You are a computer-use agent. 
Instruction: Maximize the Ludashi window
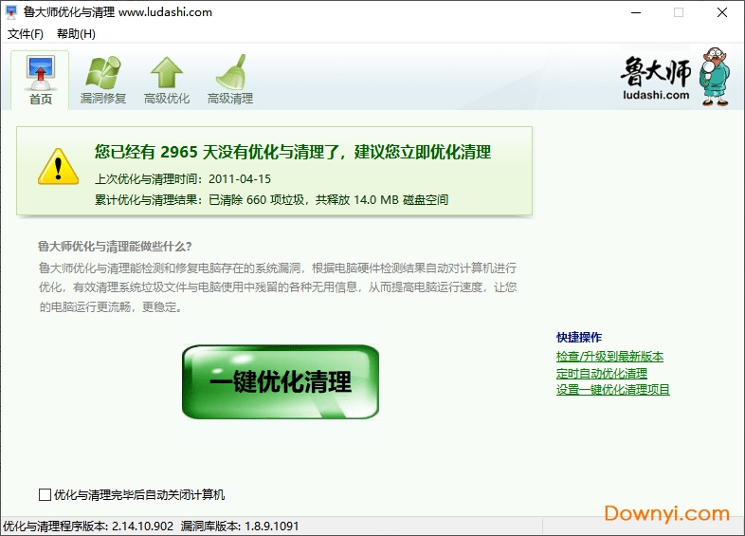pyautogui.click(x=679, y=12)
